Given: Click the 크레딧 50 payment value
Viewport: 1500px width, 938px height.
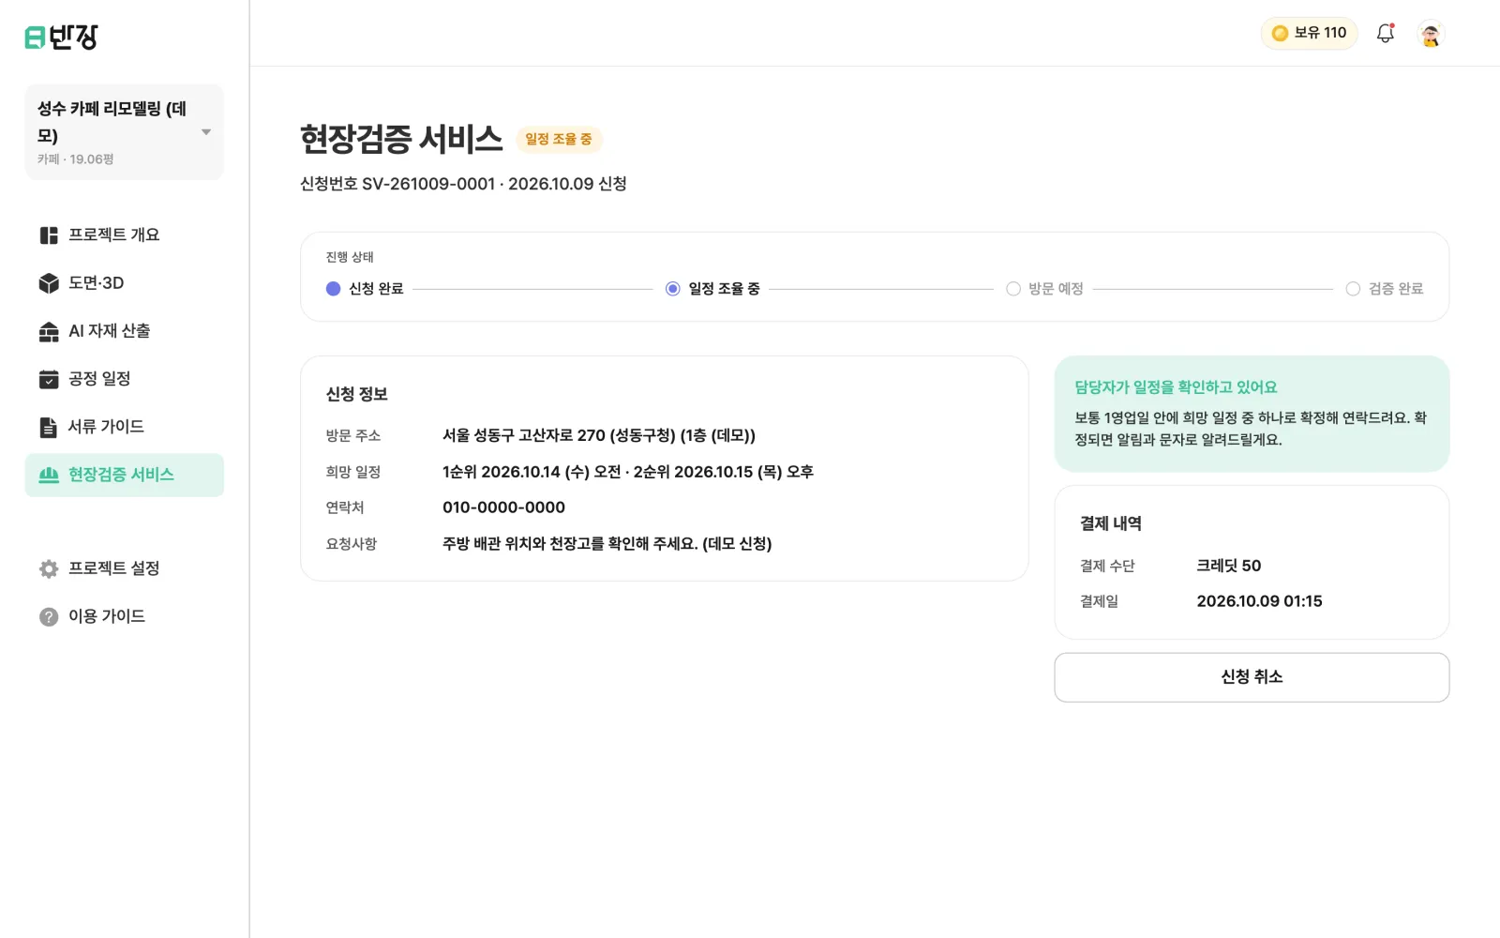Looking at the screenshot, I should [x=1229, y=566].
